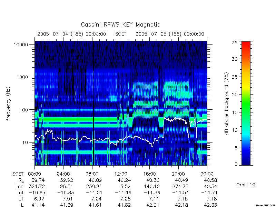Click latitude value -11.71
Viewport: 276px width, 207px height.
pos(209,193)
